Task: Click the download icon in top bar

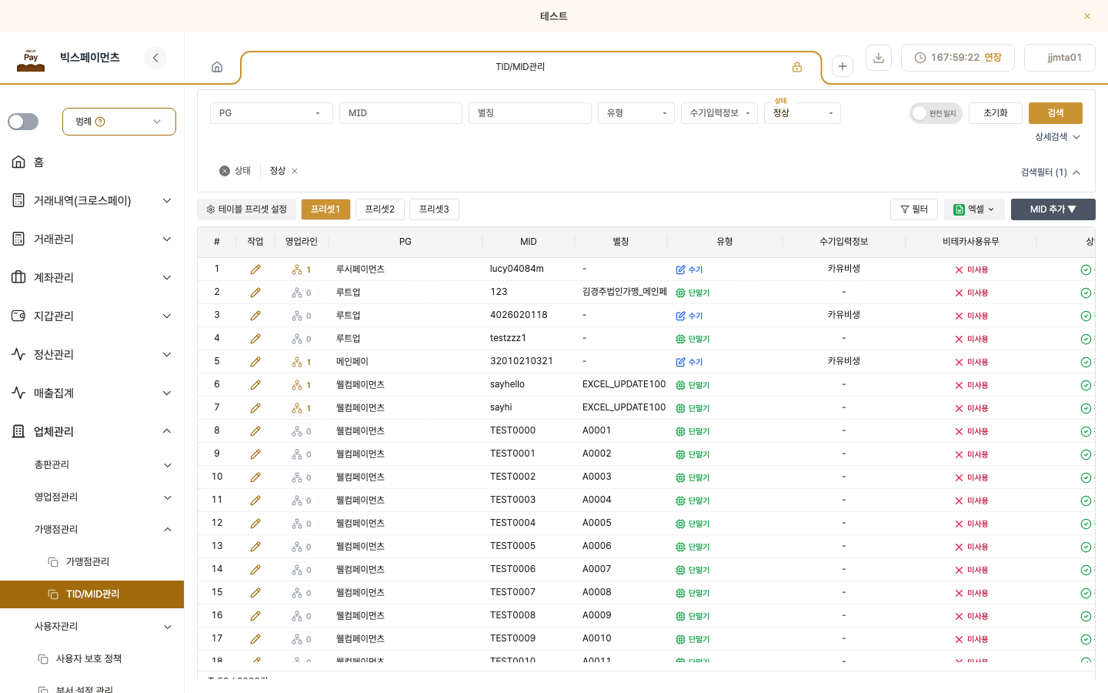Action: (879, 58)
